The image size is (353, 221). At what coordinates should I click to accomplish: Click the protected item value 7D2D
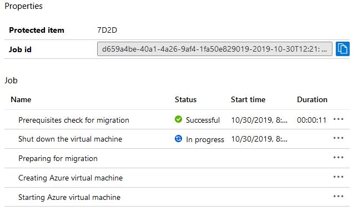[x=107, y=30]
